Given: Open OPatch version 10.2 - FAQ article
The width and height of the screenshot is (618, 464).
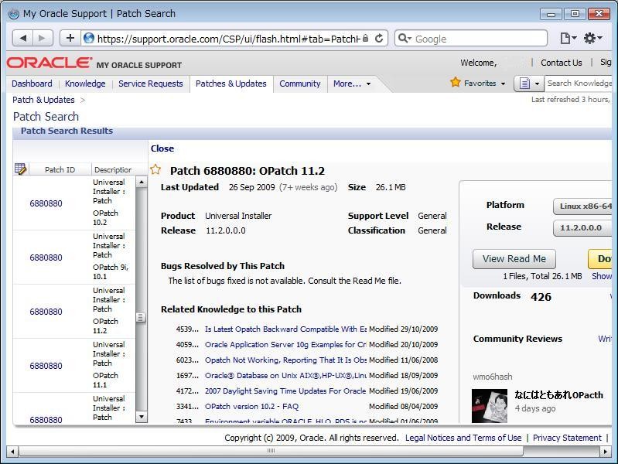Looking at the screenshot, I should click(x=252, y=407).
